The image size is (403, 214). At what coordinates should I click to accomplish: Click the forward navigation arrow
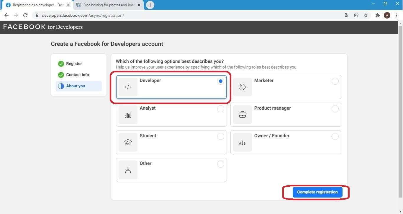tap(16, 15)
